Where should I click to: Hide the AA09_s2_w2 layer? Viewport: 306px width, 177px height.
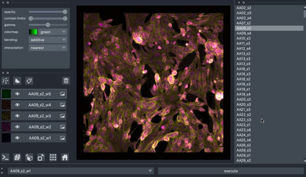pyautogui.click(x=17, y=127)
